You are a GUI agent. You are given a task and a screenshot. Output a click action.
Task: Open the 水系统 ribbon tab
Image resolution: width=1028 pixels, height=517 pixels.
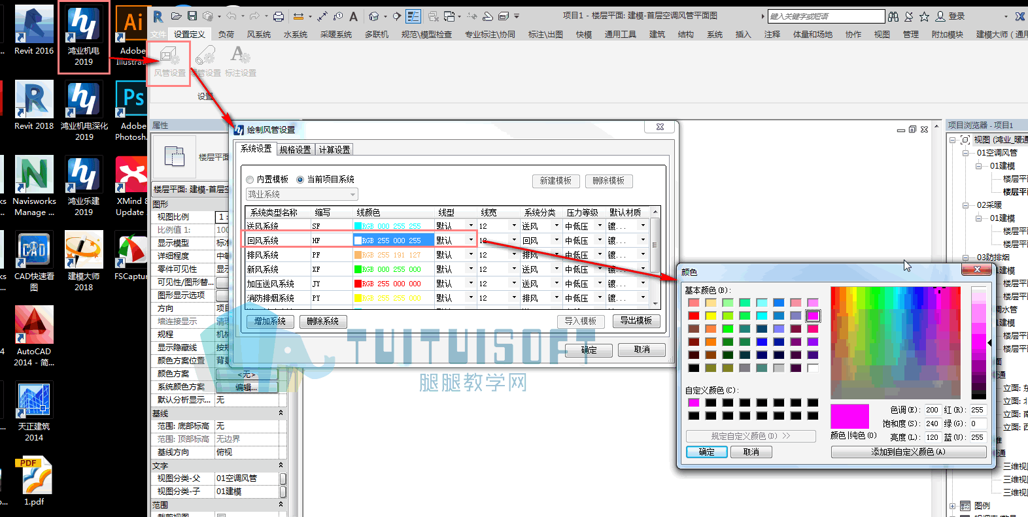point(296,35)
